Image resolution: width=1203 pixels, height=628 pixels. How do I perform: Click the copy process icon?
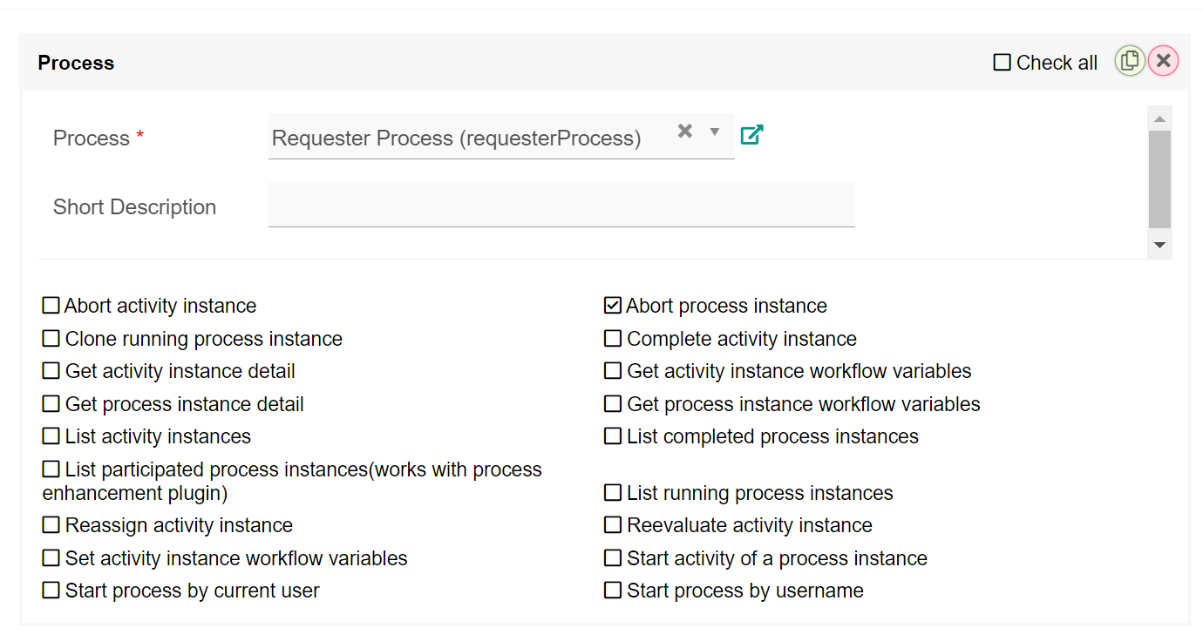[1130, 61]
